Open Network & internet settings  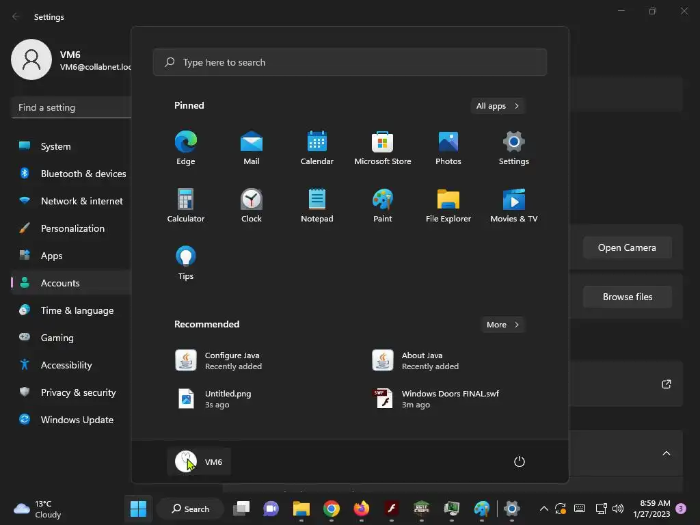pos(71,201)
